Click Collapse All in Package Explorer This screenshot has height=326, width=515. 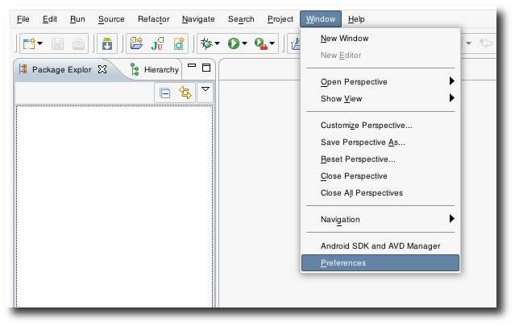coord(164,93)
